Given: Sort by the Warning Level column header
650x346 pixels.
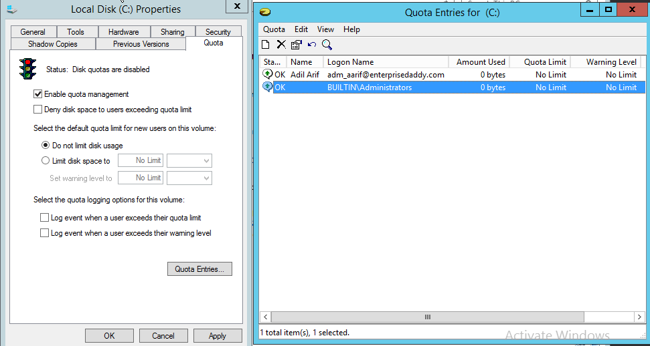Looking at the screenshot, I should 606,62.
